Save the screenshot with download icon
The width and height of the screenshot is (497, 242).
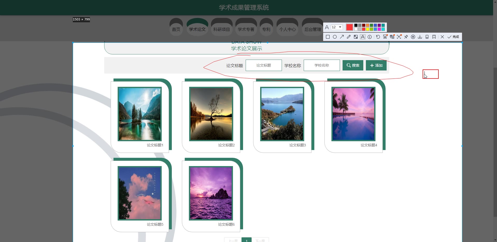pyautogui.click(x=420, y=37)
